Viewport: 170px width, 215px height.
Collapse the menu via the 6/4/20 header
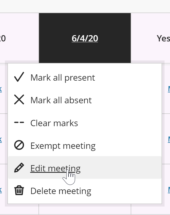[85, 38]
